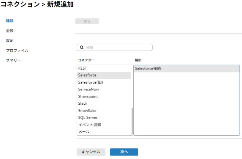Image resolution: width=242 pixels, height=159 pixels.
Task: Select SQL Server connector
Action: pos(104,118)
